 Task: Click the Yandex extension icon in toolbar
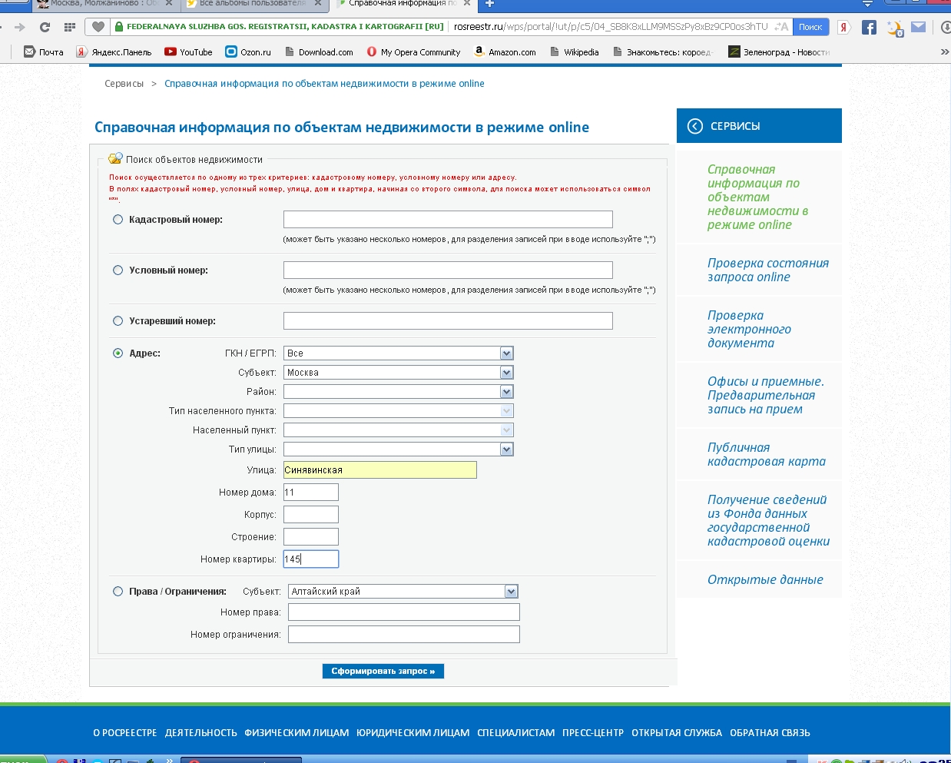[x=843, y=28]
